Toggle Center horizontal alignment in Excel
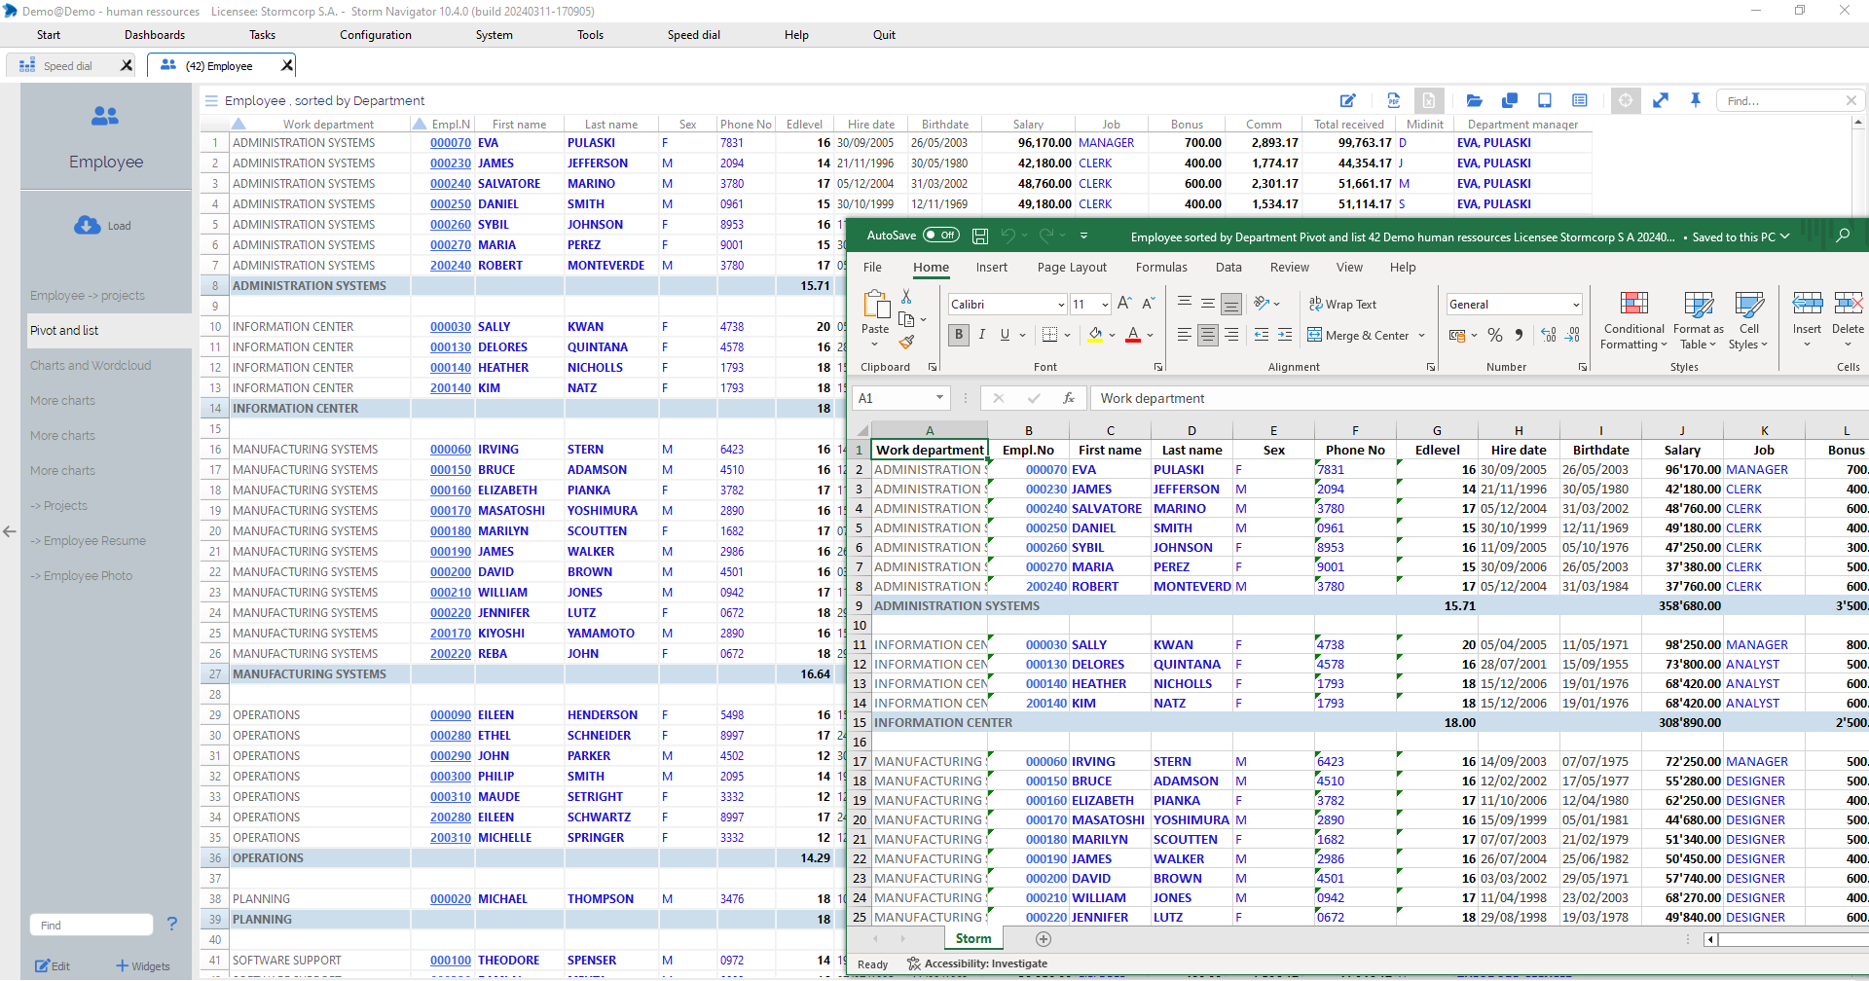The width and height of the screenshot is (1869, 981). pos(1208,335)
